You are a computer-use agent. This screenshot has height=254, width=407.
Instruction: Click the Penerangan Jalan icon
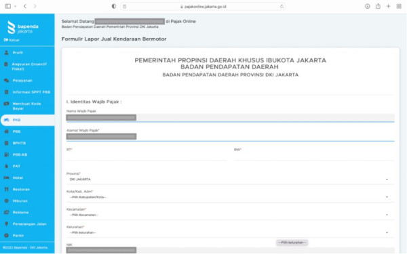click(7, 224)
